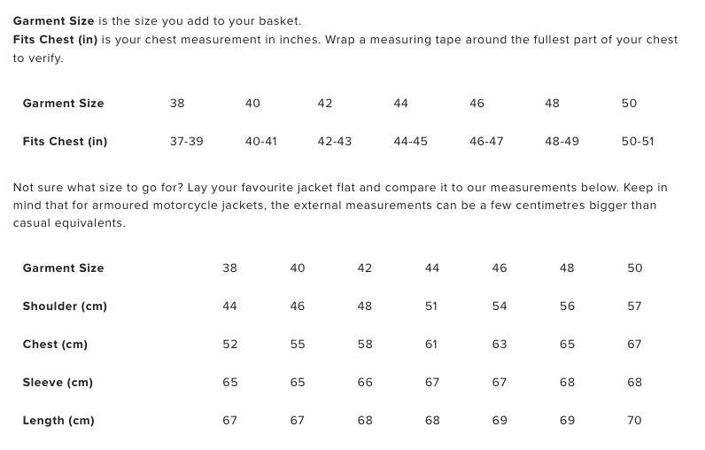Select the 46-47 chest range cell
This screenshot has width=705, height=450.
486,142
